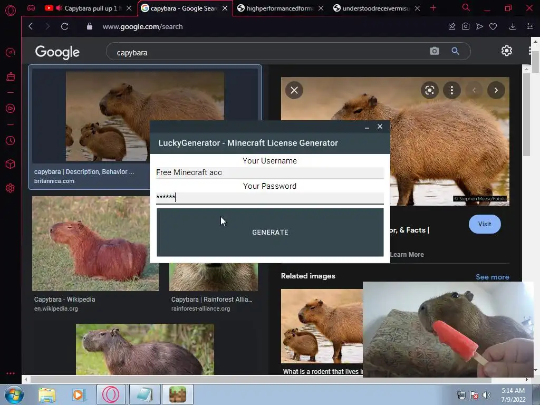Screen dimensions: 540x405
Task: Open the GX Cleaner icon in sidebar
Action: point(11,76)
